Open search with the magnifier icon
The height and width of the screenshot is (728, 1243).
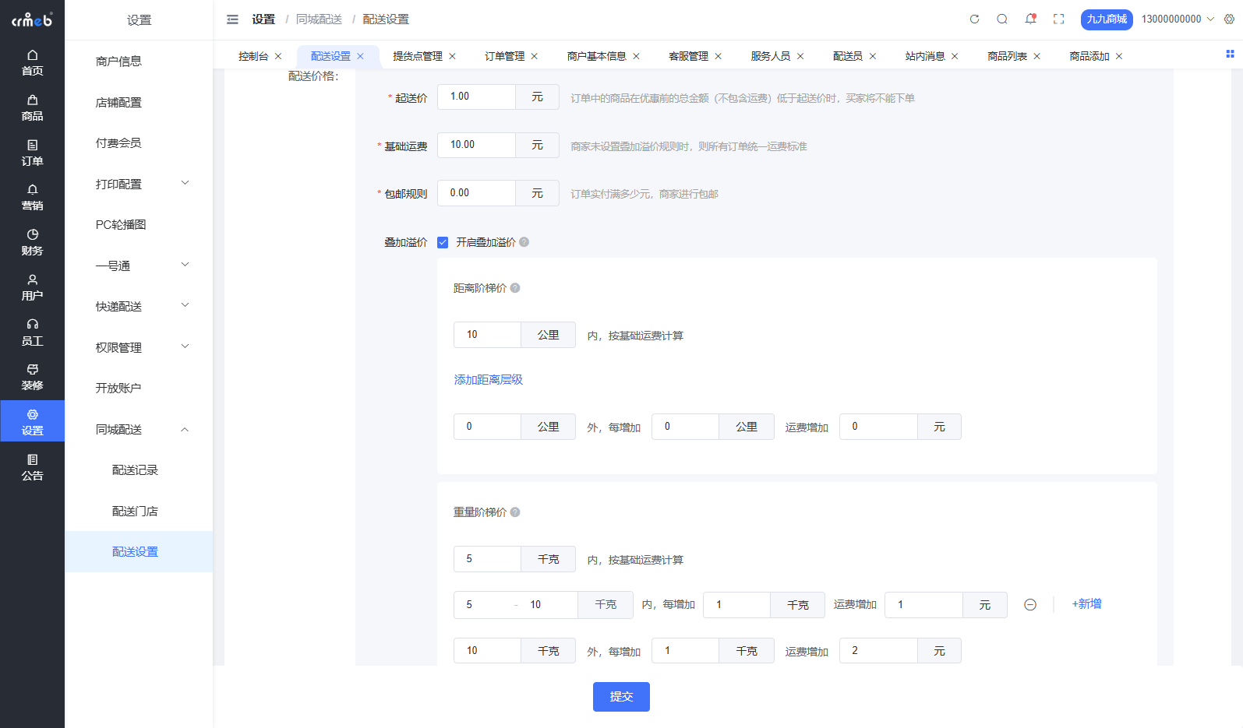pos(1002,19)
